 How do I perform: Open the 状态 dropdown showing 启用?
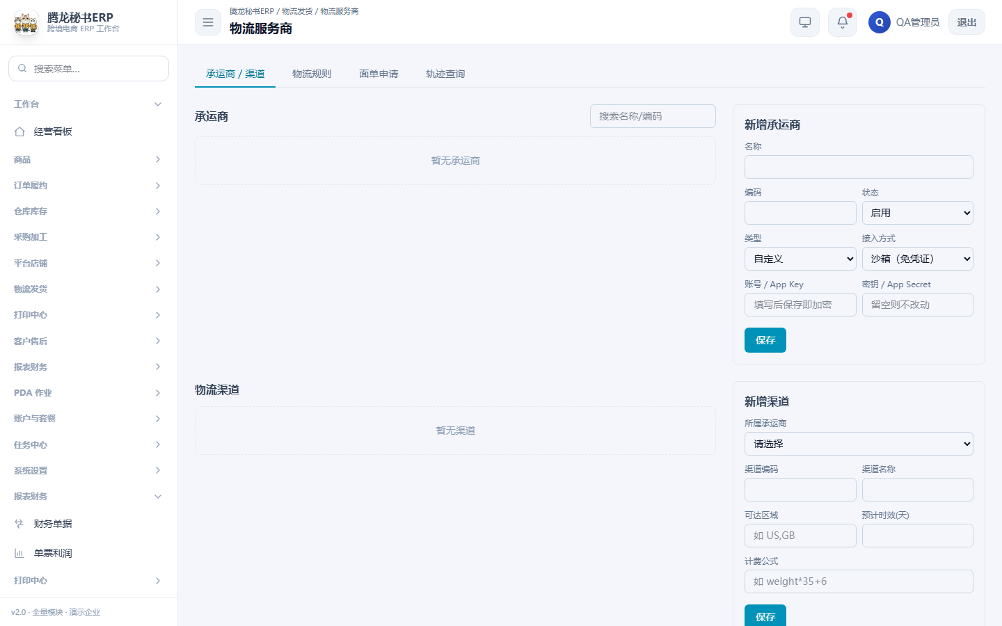coord(917,213)
